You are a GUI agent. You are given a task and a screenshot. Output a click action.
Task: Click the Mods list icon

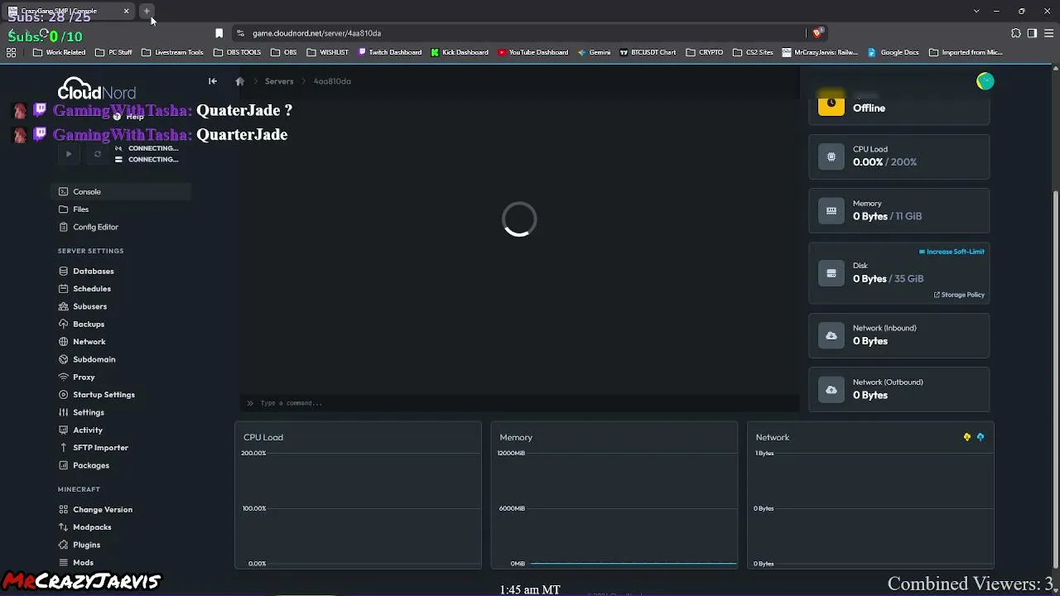[64, 563]
